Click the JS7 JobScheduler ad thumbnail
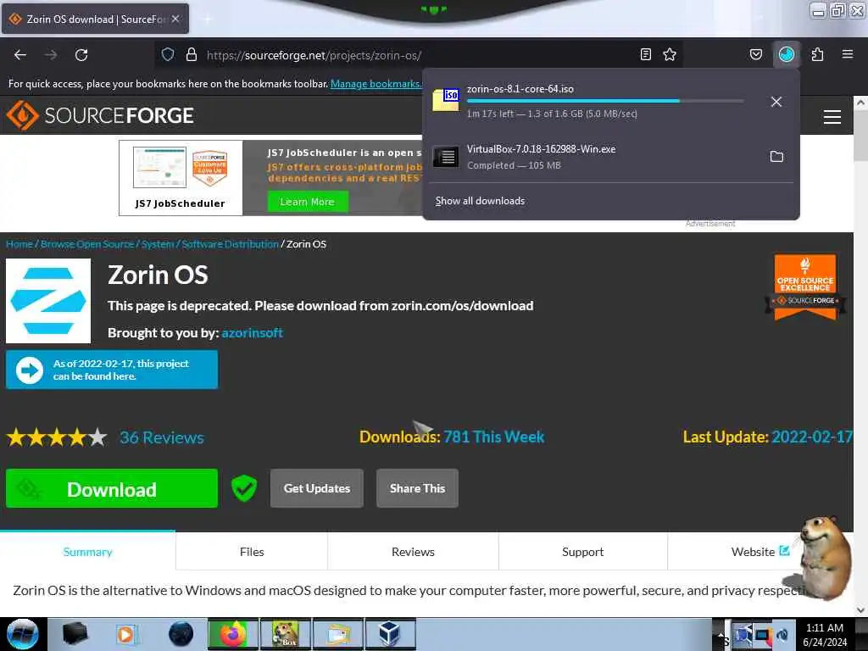The image size is (868, 651). coord(181,178)
